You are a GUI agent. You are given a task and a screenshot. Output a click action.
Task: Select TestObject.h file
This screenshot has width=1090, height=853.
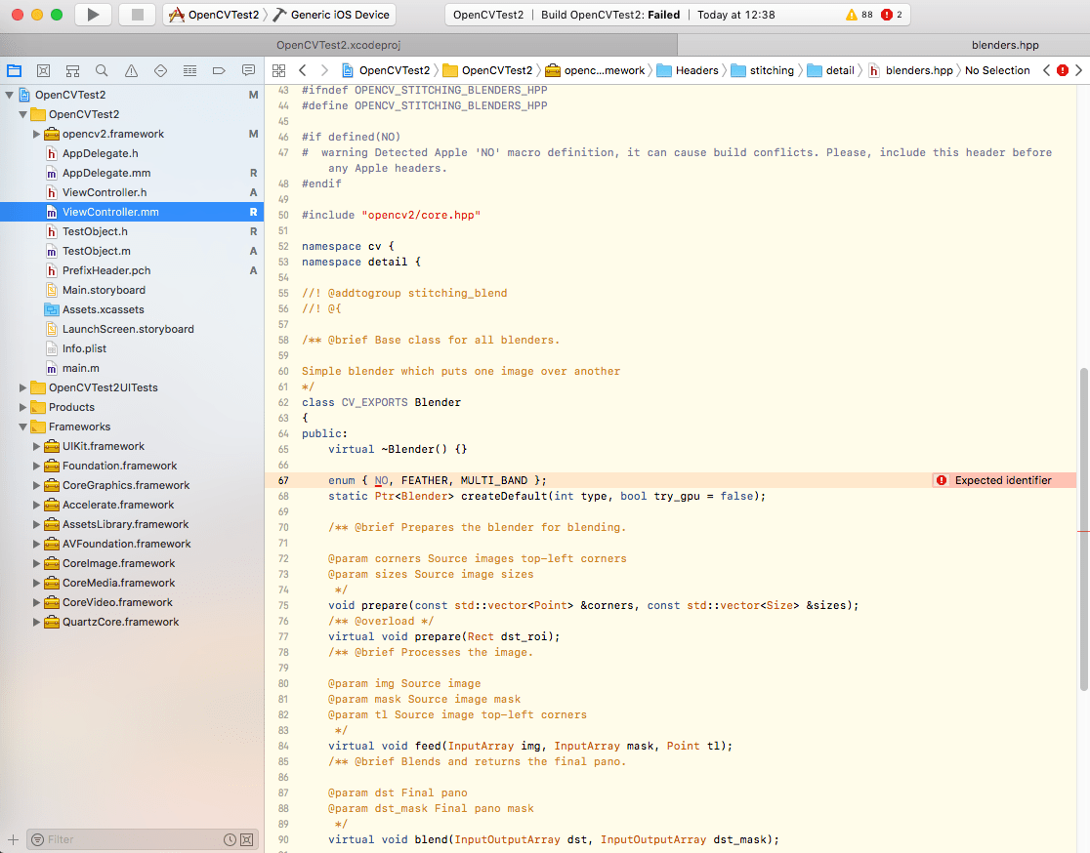pyautogui.click(x=132, y=231)
